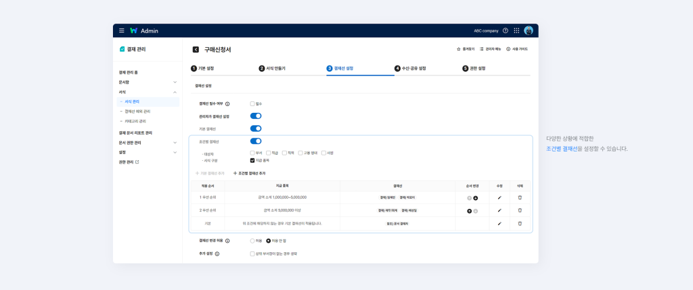This screenshot has width=693, height=290.
Task: Toggle the 조건별 결재선 switch
Action: [x=256, y=141]
